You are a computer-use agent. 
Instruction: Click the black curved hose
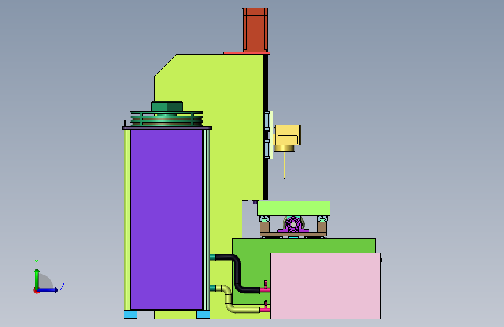coord(238,273)
